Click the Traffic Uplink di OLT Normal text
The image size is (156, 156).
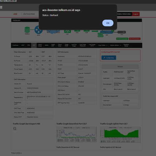point(110,147)
